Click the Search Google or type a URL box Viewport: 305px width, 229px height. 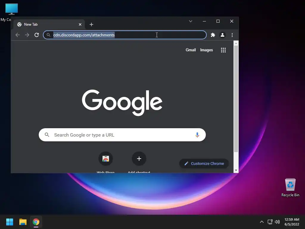(x=122, y=135)
